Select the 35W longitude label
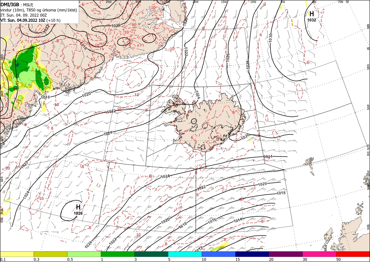 point(108,2)
